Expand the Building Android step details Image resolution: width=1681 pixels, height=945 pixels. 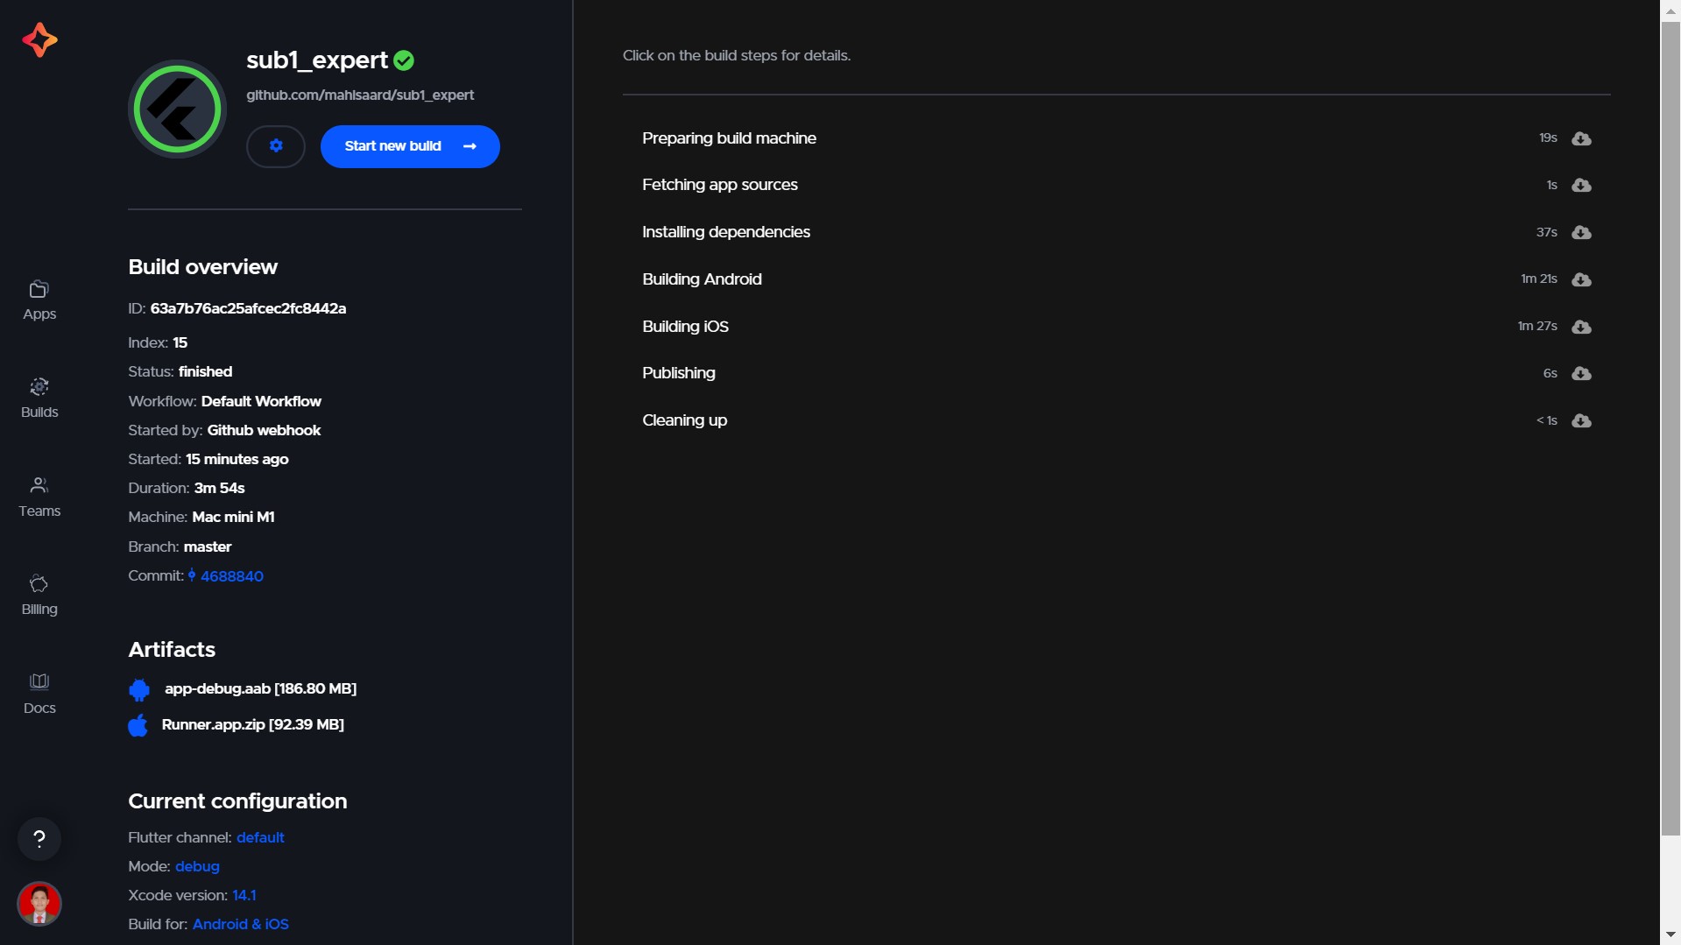(x=702, y=279)
